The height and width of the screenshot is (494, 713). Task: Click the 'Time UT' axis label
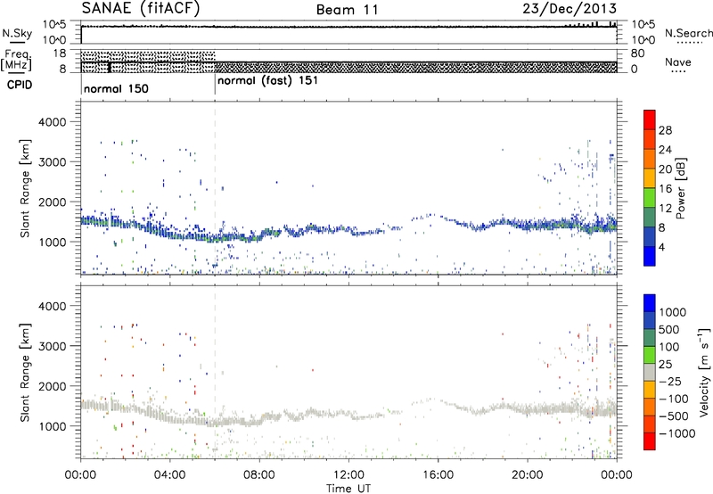click(348, 489)
